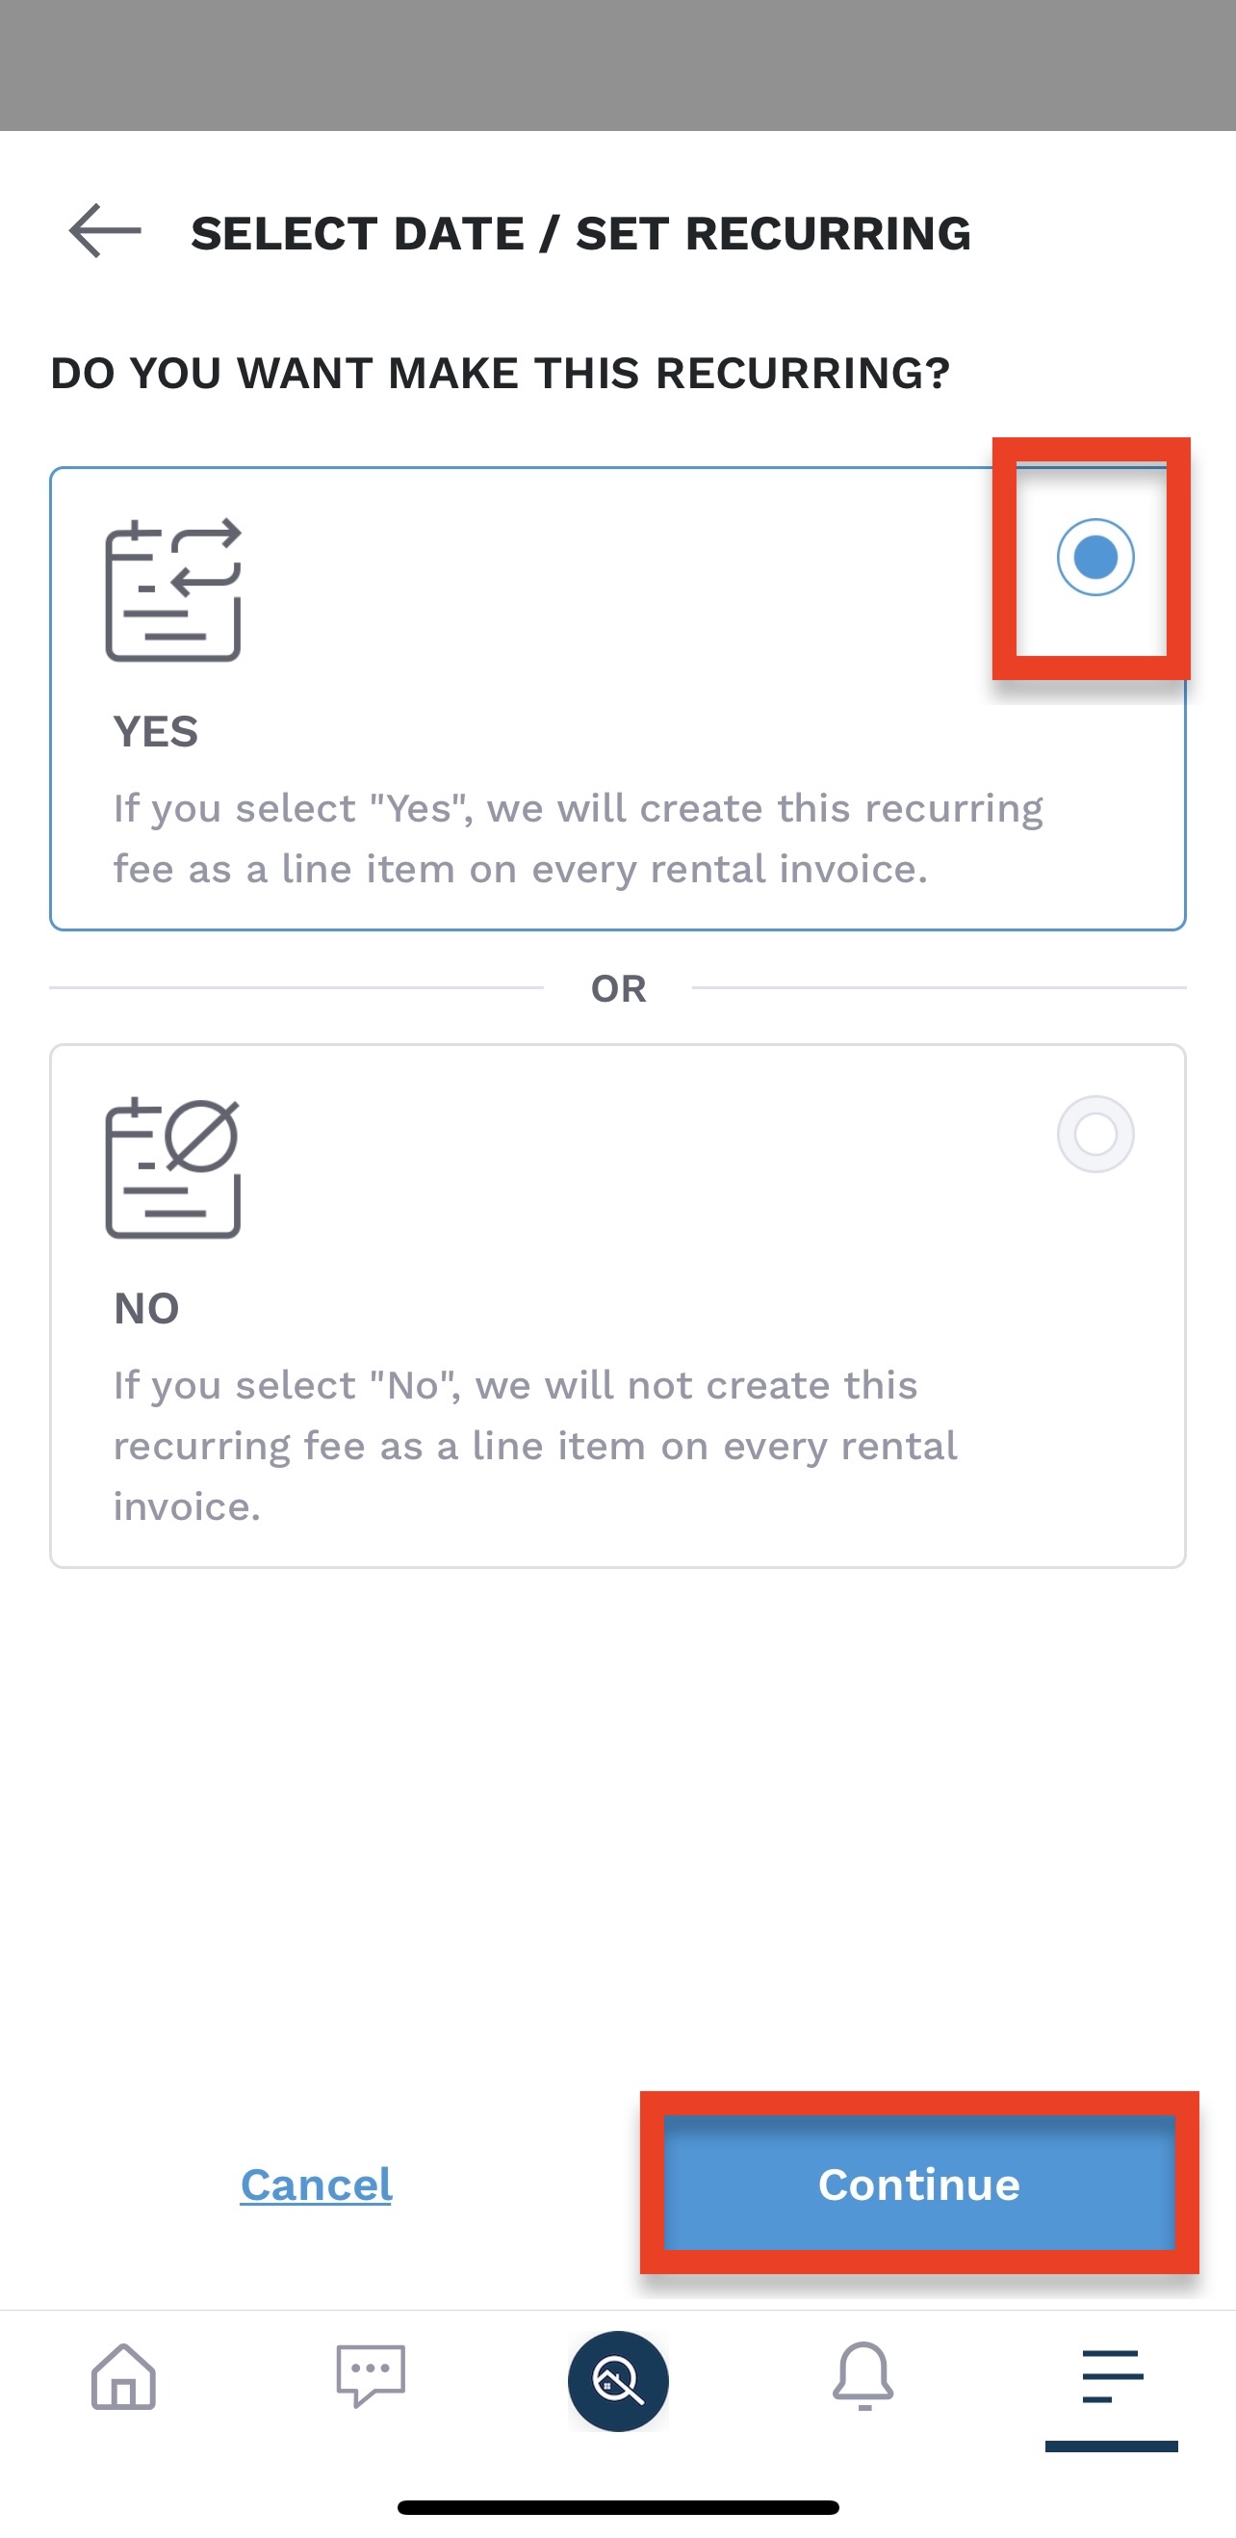Screen dimensions: 1236x2538
Task: Open the chat messages icon
Action: tap(371, 2376)
